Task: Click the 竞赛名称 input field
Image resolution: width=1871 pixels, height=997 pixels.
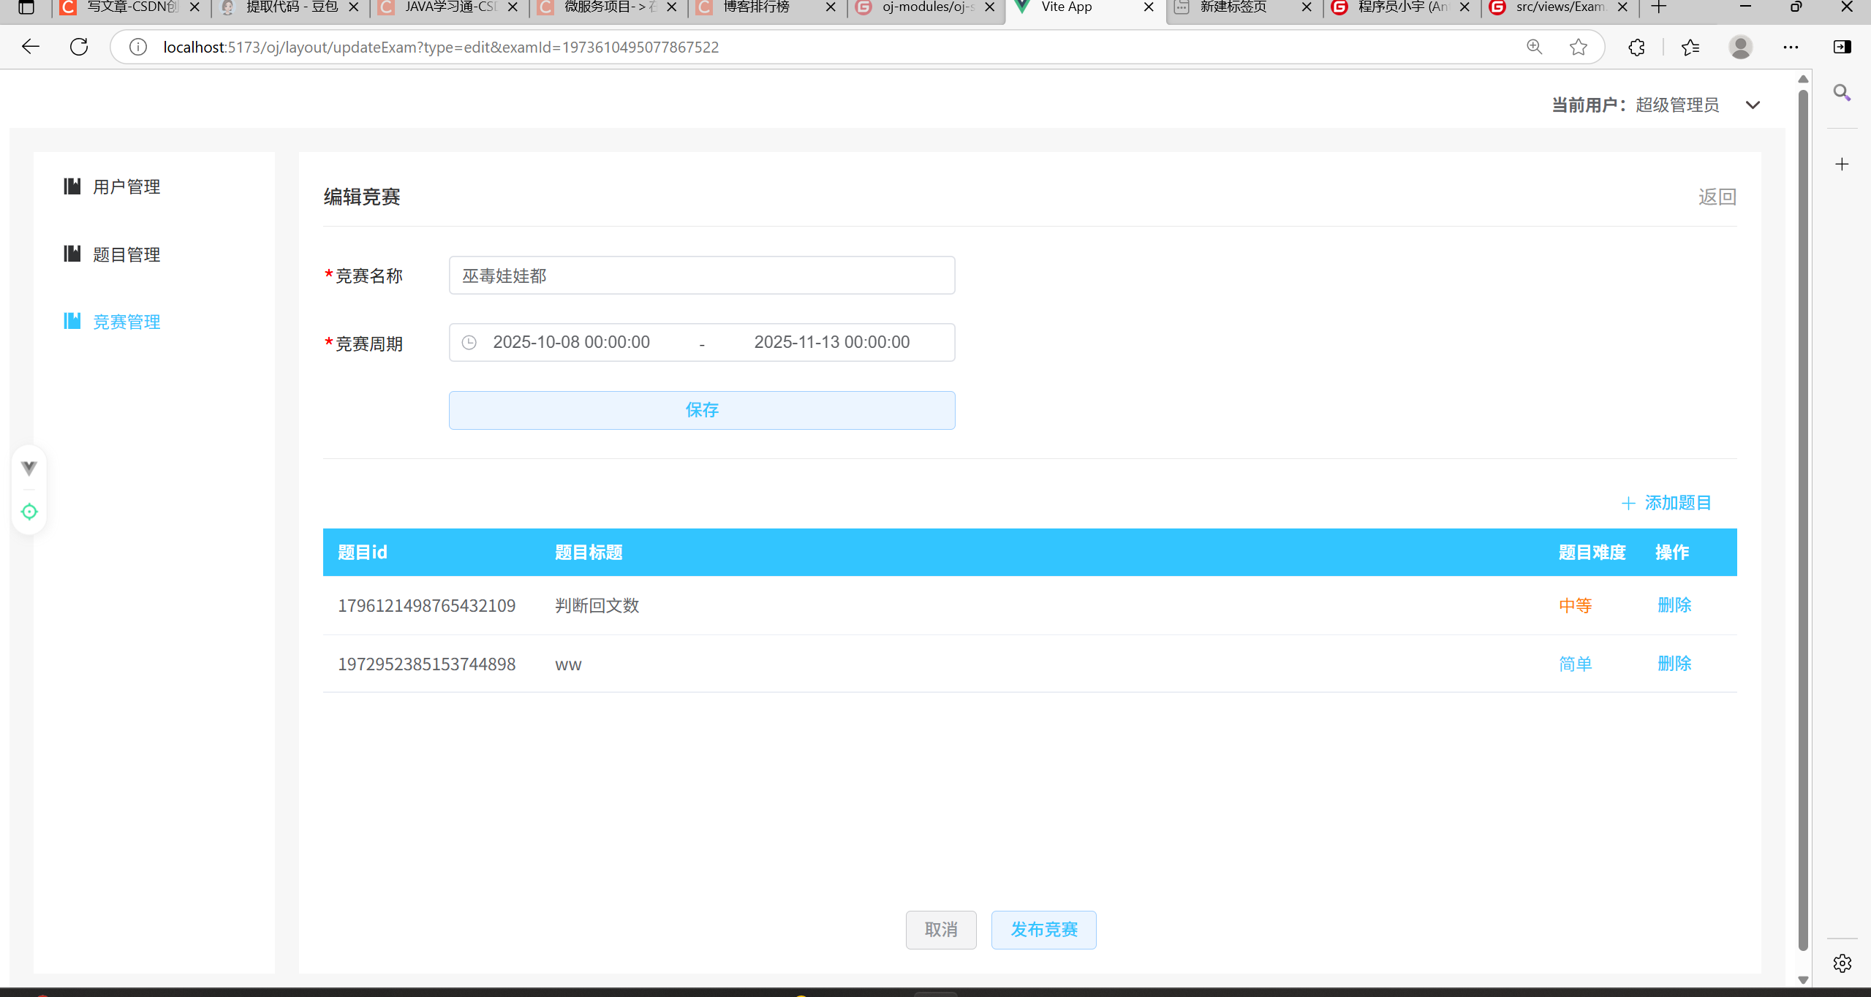Action: 701,276
